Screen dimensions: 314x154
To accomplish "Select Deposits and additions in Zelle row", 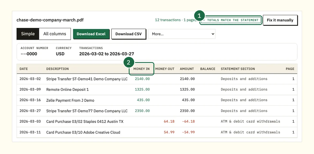I will [x=244, y=100].
